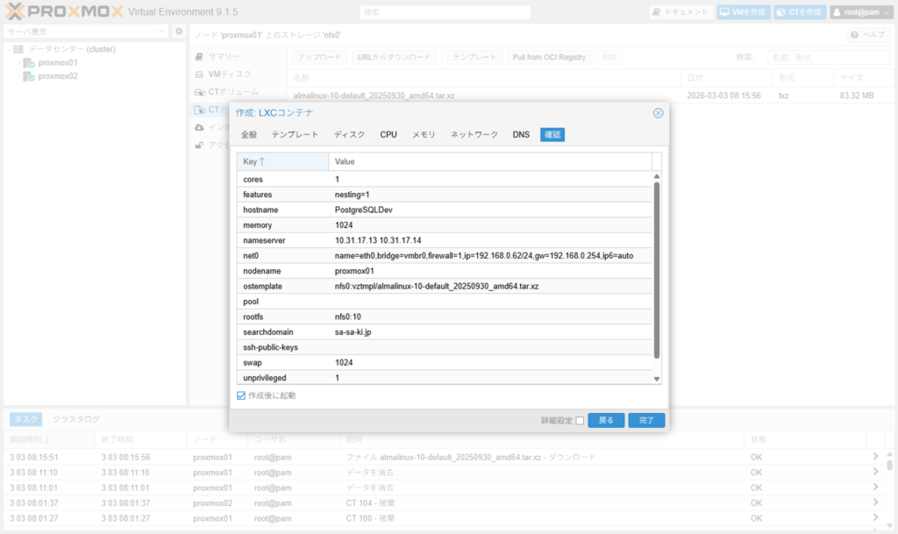898x534 pixels.
Task: Click the proxmox02 node icon in tree
Action: tap(29, 76)
